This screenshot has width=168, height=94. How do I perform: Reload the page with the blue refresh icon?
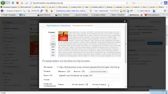click(x=13, y=3)
